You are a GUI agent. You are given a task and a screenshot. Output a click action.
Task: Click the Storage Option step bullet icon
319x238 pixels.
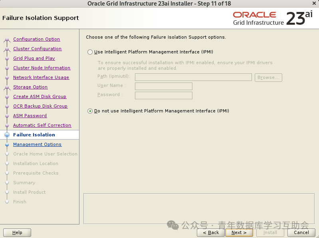tap(7, 87)
